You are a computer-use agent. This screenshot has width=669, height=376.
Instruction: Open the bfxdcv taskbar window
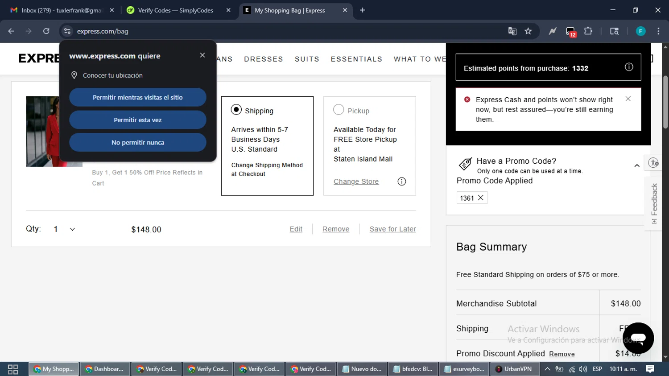pos(413,369)
